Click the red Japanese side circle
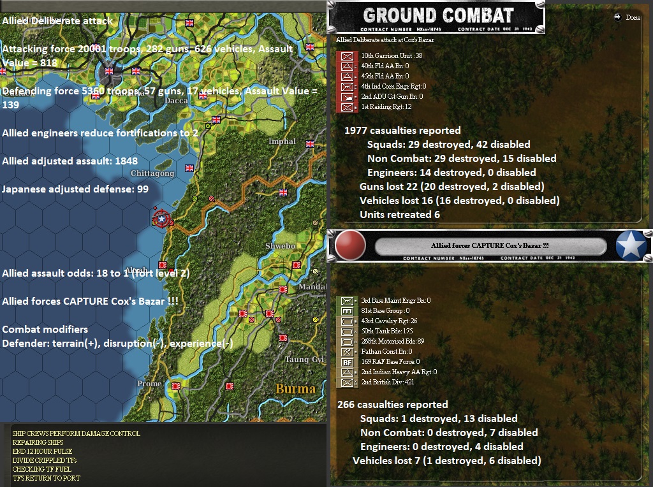The width and height of the screenshot is (653, 487). (350, 245)
